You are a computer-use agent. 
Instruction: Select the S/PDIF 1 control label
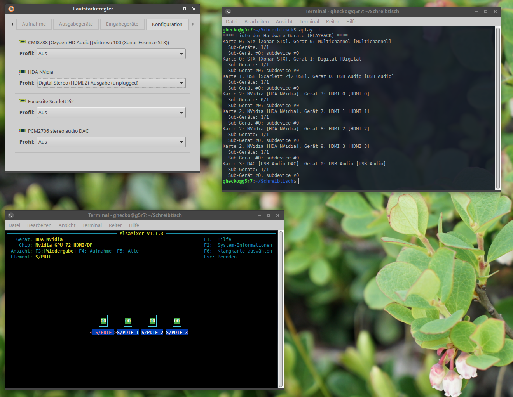pos(128,333)
